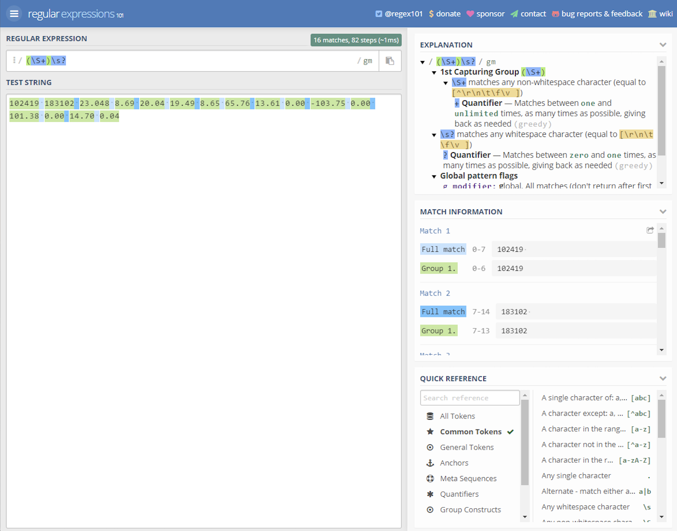Select Match 2 heading
Image resolution: width=677 pixels, height=531 pixels.
click(x=435, y=293)
